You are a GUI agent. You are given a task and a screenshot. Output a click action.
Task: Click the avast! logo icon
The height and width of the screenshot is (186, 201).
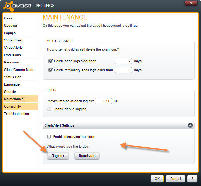(9, 6)
